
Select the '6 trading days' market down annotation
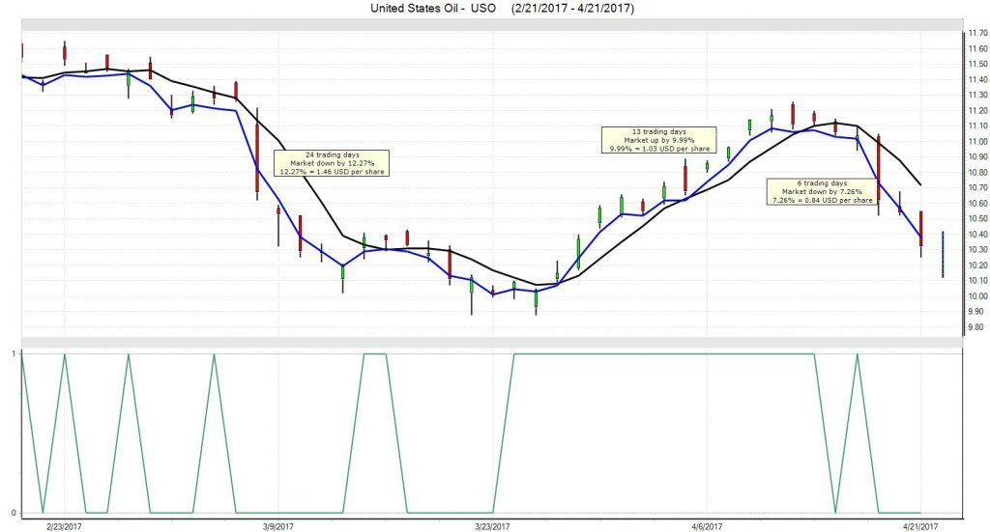[x=821, y=191]
